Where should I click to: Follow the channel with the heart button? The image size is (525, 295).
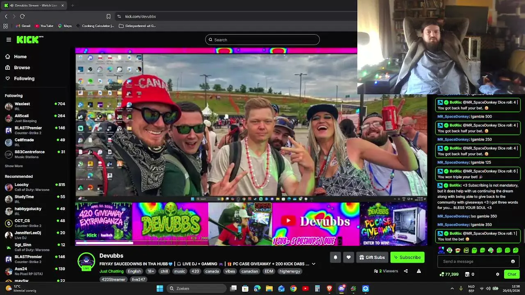[x=349, y=257]
